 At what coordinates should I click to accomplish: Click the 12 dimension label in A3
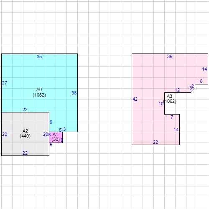click(x=177, y=90)
